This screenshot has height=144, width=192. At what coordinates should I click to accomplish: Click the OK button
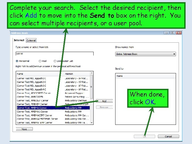pyautogui.click(x=145, y=137)
